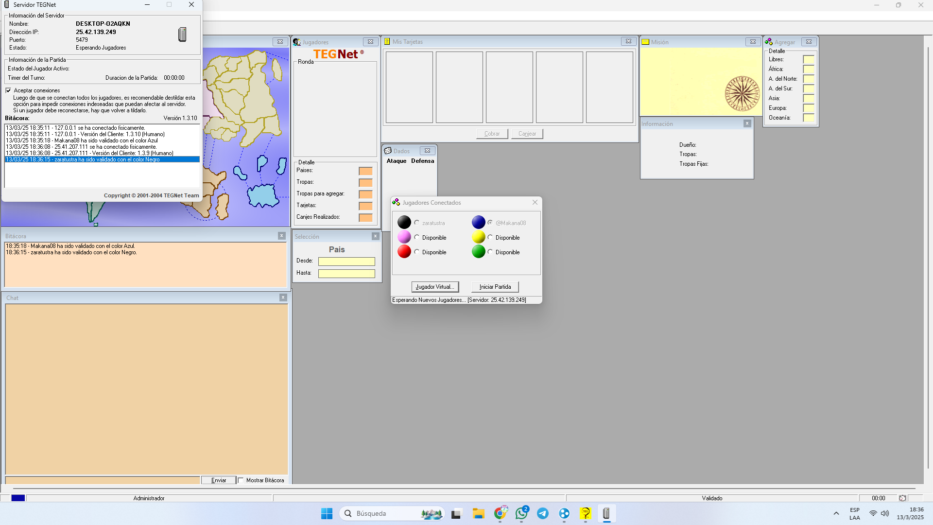
Task: Click the Mis Tarjetas panel icon
Action: [x=387, y=42]
